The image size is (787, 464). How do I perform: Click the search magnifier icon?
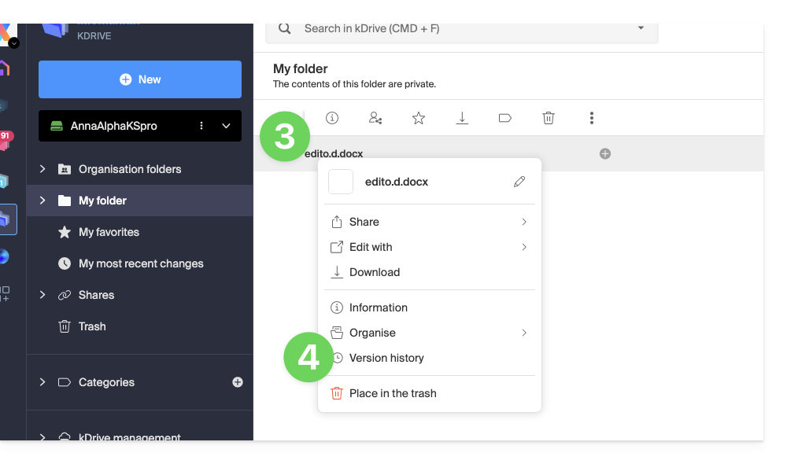285,28
